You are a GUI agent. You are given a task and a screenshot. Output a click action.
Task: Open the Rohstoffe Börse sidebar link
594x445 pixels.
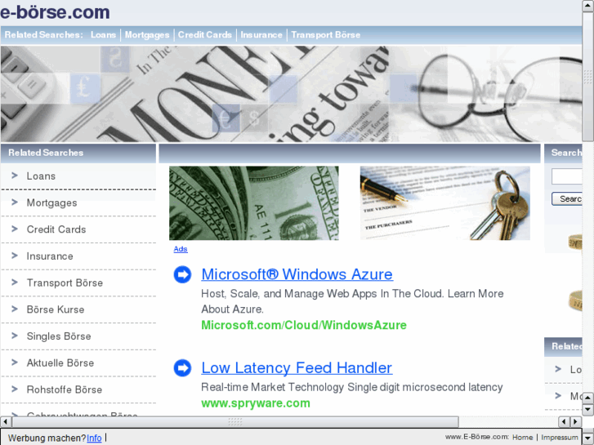[65, 389]
